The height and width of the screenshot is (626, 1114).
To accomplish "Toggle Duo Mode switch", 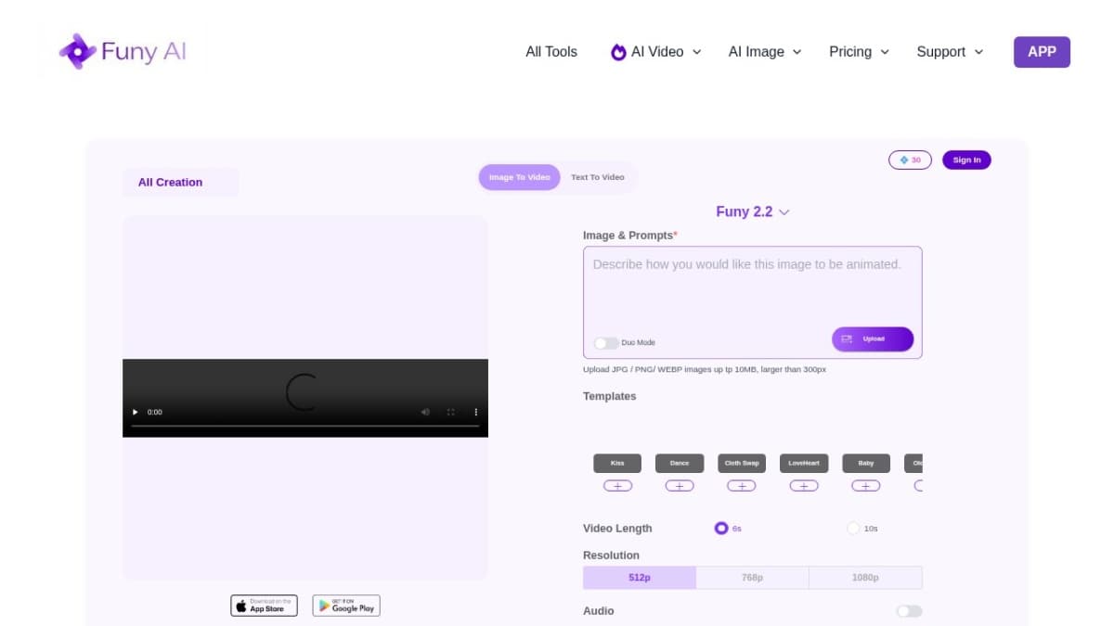I will pyautogui.click(x=605, y=343).
